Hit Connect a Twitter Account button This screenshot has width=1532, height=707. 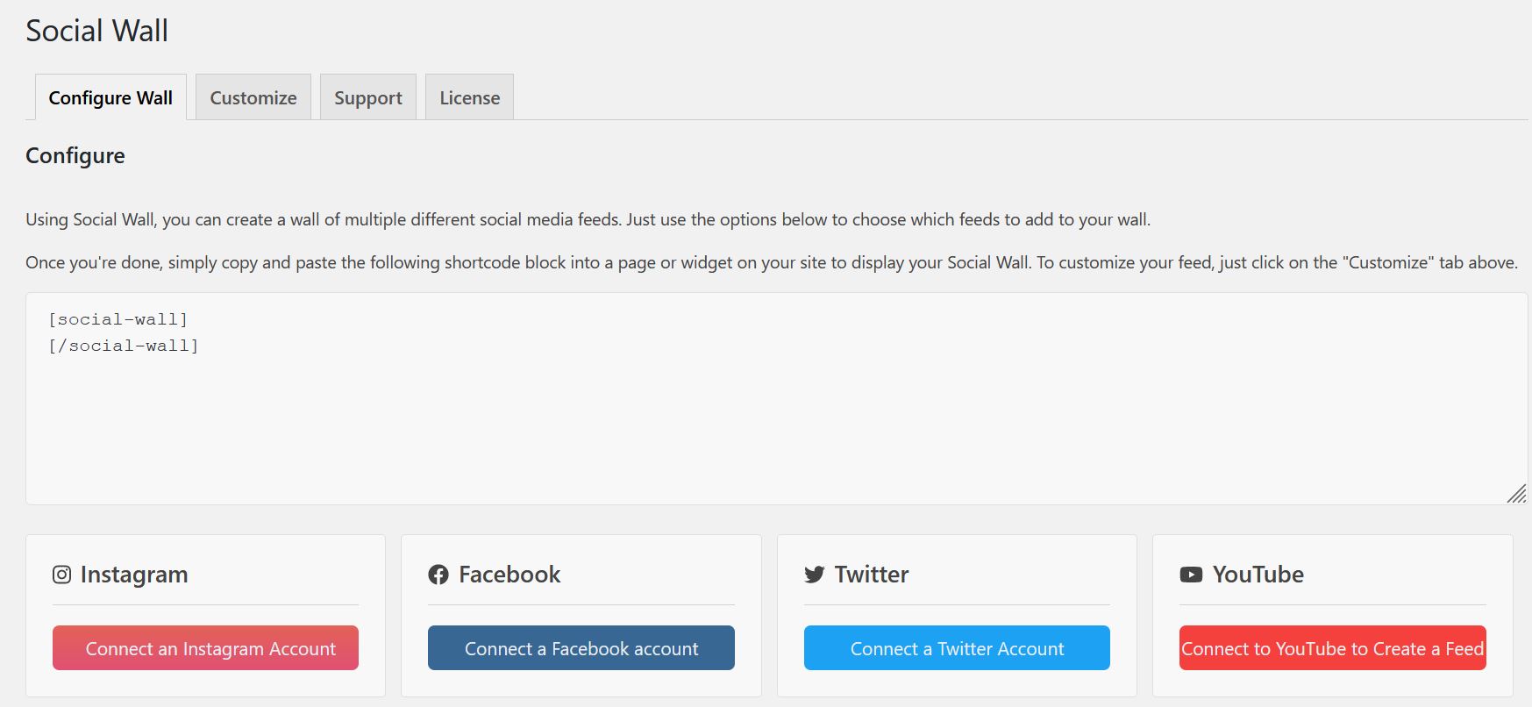click(x=957, y=648)
